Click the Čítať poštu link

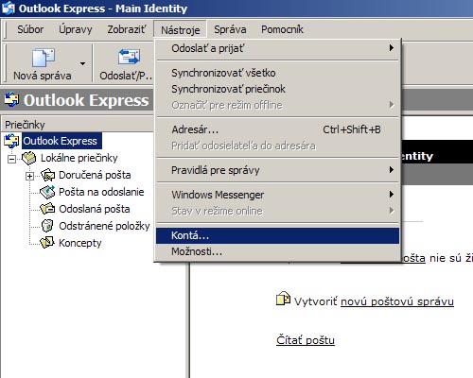[306, 340]
